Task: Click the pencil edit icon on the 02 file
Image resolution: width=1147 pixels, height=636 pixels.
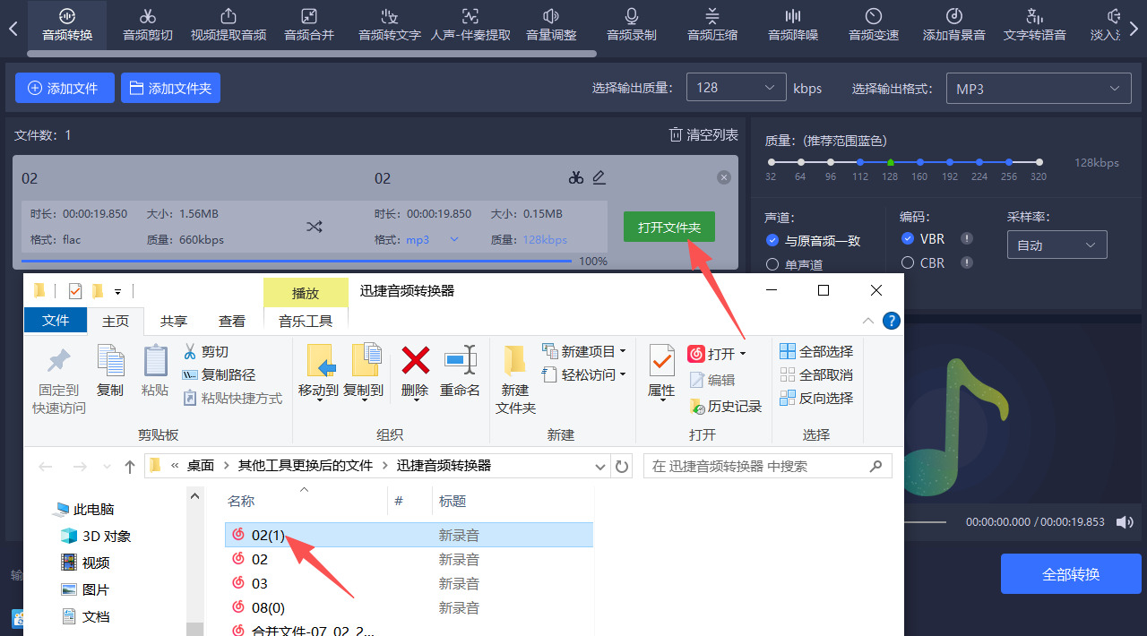Action: 599,177
